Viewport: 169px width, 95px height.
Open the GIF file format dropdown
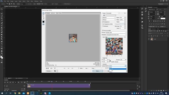(x=109, y=15)
